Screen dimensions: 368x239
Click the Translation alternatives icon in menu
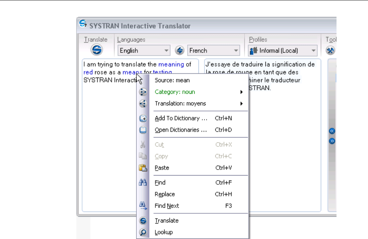(143, 104)
